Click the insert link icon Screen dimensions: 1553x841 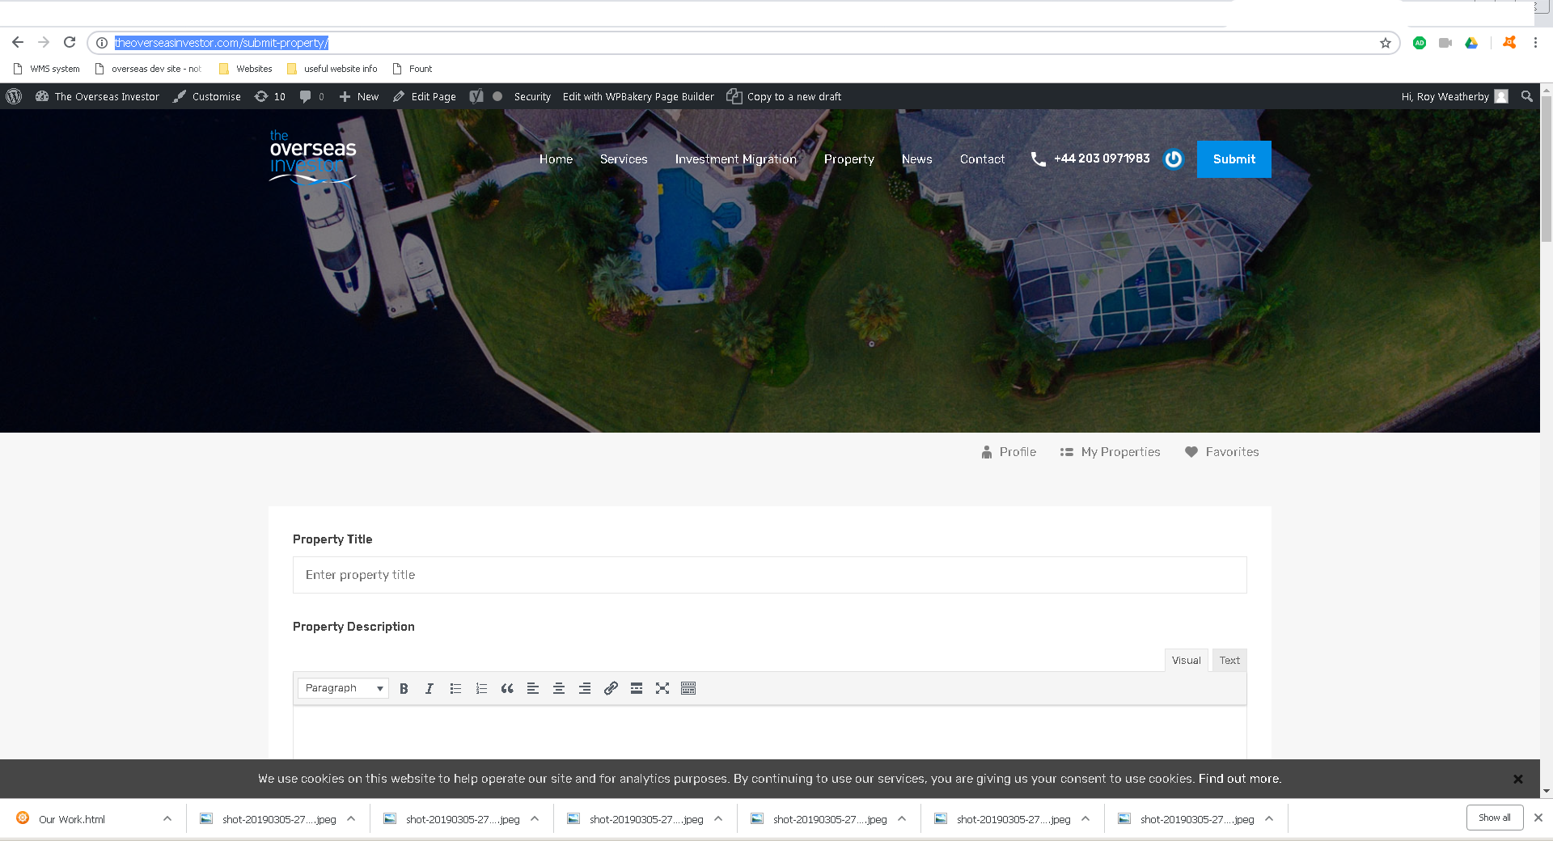tap(611, 688)
